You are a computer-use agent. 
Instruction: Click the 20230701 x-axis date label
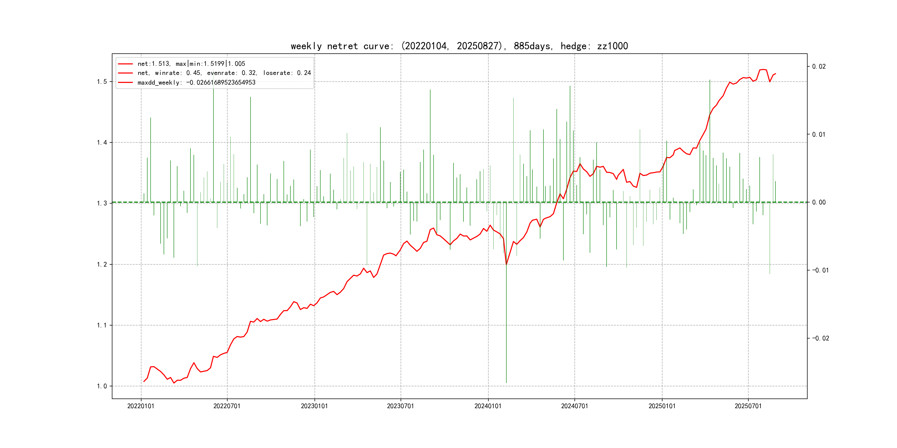(400, 406)
